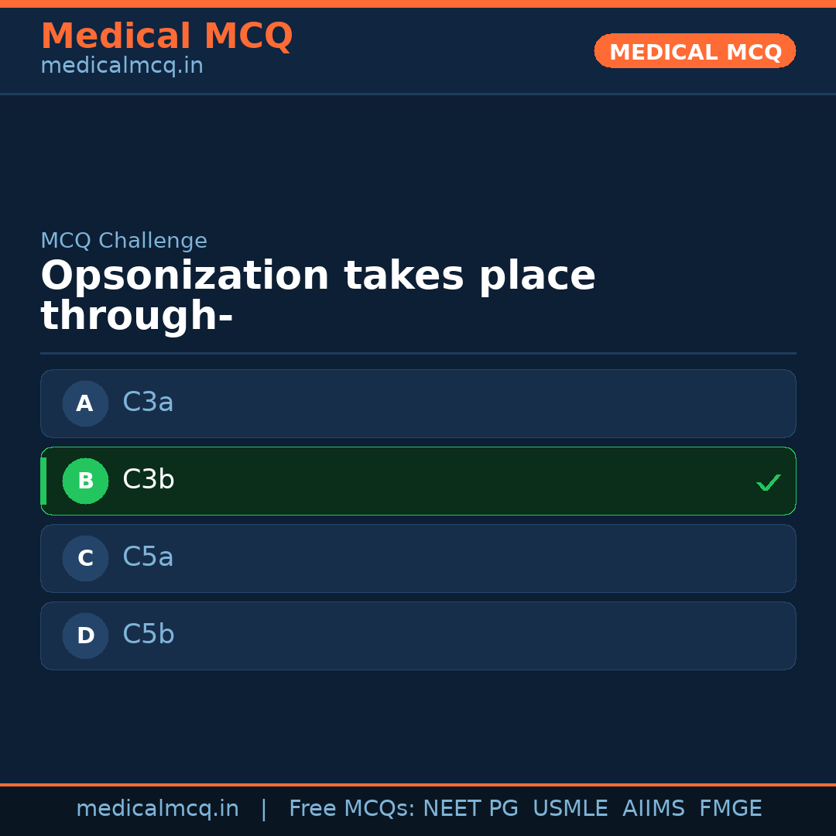
Task: Open the medicalmcq.in footer link
Action: (x=157, y=808)
